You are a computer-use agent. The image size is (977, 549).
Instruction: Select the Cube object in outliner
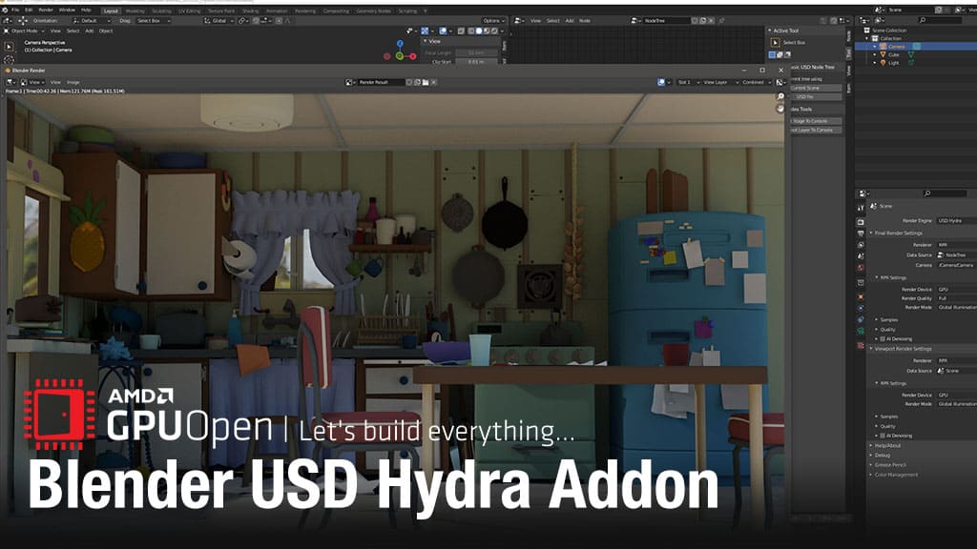tap(893, 54)
